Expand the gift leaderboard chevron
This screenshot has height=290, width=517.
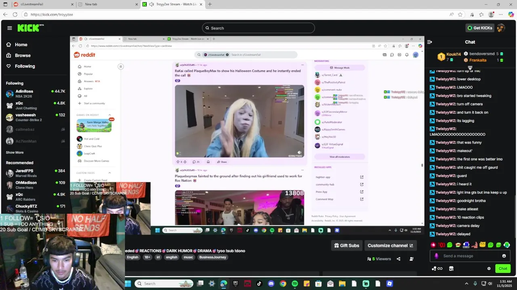(470, 68)
